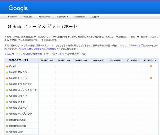Click the 2019/03/07 date header

(x=47, y=61)
